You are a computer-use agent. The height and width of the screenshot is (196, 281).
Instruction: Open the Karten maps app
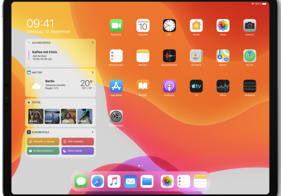[223, 56]
